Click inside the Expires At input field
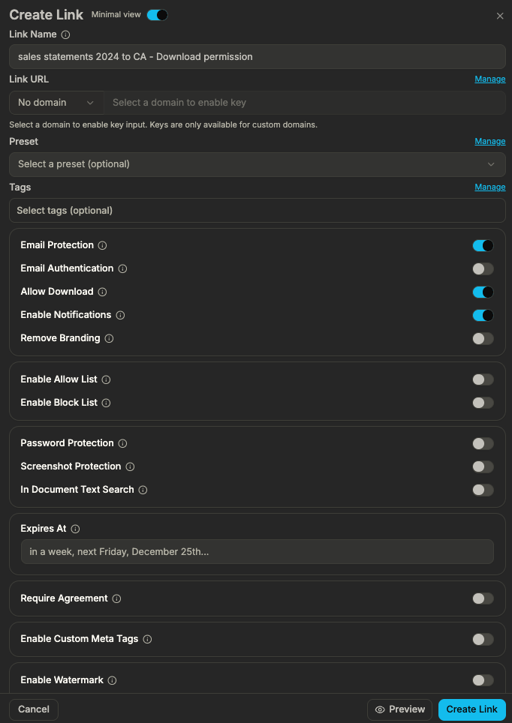The width and height of the screenshot is (512, 723). 257,552
